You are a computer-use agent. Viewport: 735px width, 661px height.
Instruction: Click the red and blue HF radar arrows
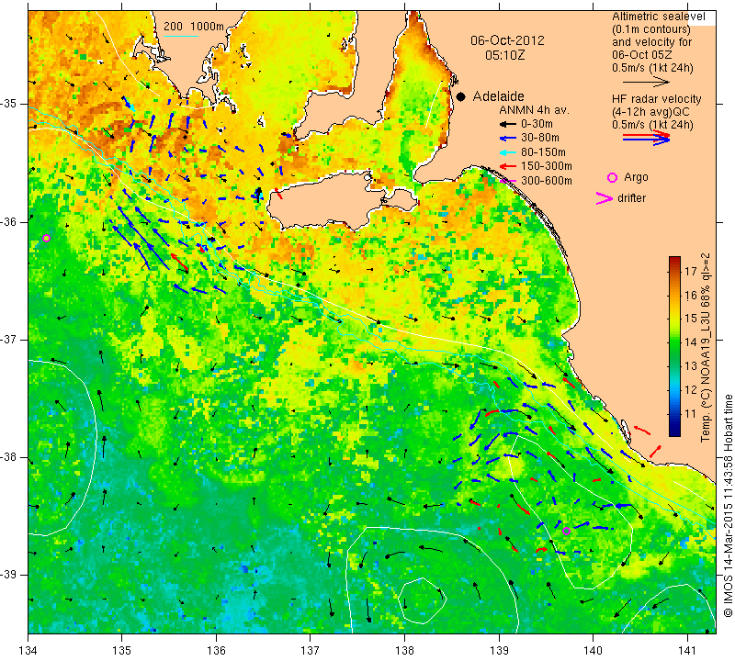pos(646,138)
